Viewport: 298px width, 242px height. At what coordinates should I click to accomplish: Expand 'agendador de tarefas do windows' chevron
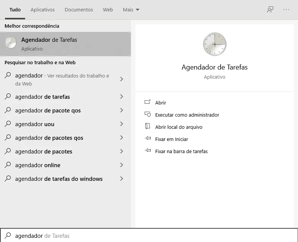[122, 179]
